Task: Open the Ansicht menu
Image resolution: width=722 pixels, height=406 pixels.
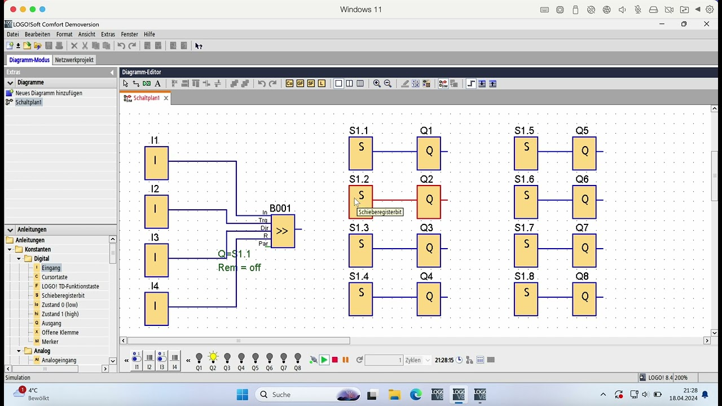Action: (x=87, y=34)
